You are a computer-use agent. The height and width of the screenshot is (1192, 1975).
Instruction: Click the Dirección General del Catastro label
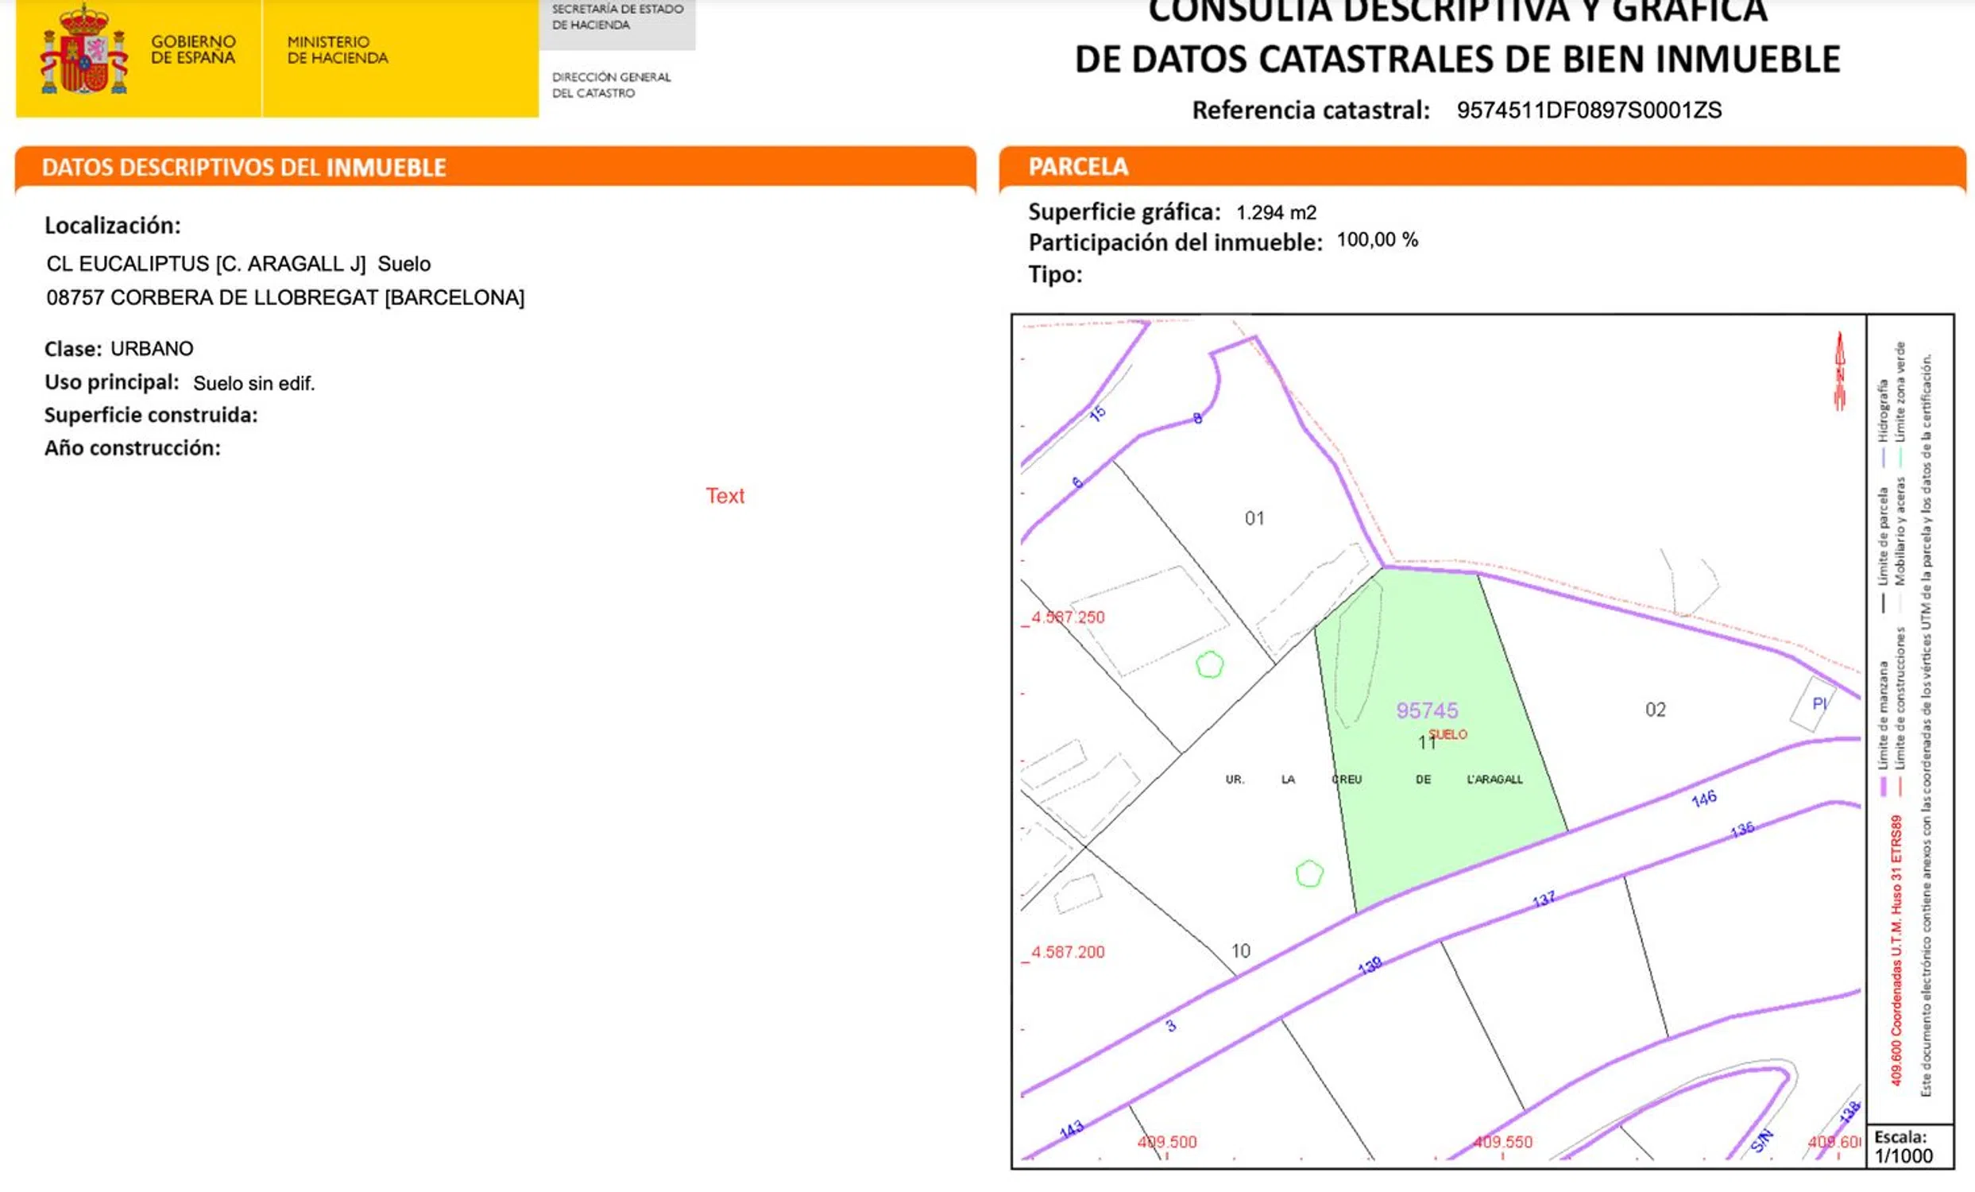(611, 85)
